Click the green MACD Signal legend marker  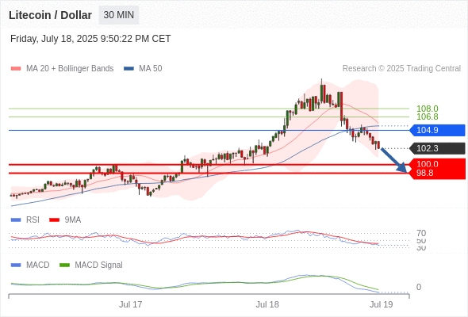tap(64, 265)
